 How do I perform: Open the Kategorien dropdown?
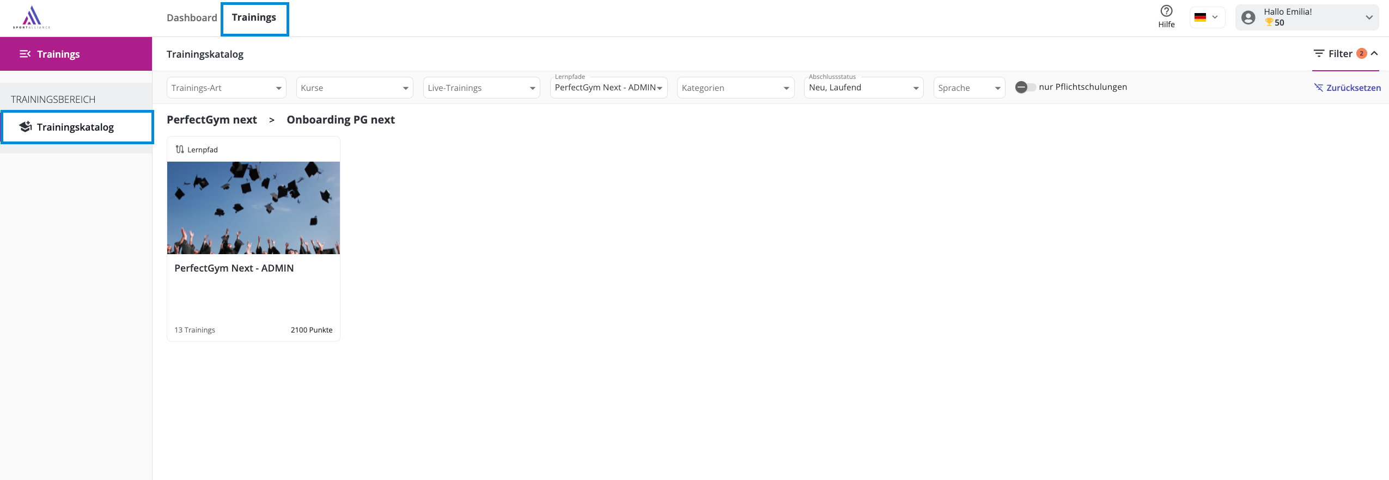[735, 88]
